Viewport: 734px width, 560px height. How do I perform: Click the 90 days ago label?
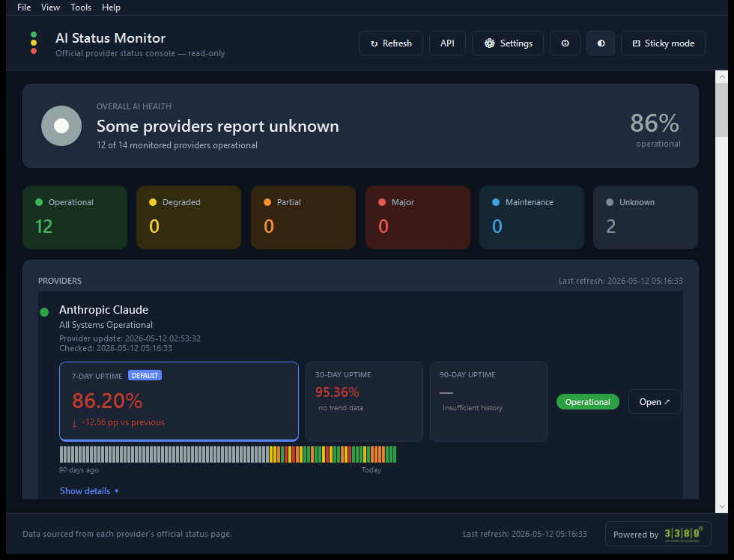pos(79,469)
